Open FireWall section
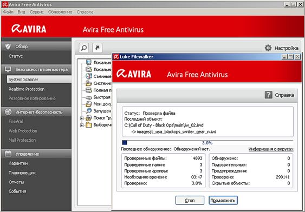The width and height of the screenshot is (305, 212). tap(16, 121)
